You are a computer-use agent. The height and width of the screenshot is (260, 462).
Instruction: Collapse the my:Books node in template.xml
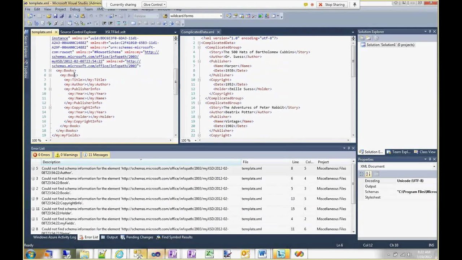(x=50, y=70)
